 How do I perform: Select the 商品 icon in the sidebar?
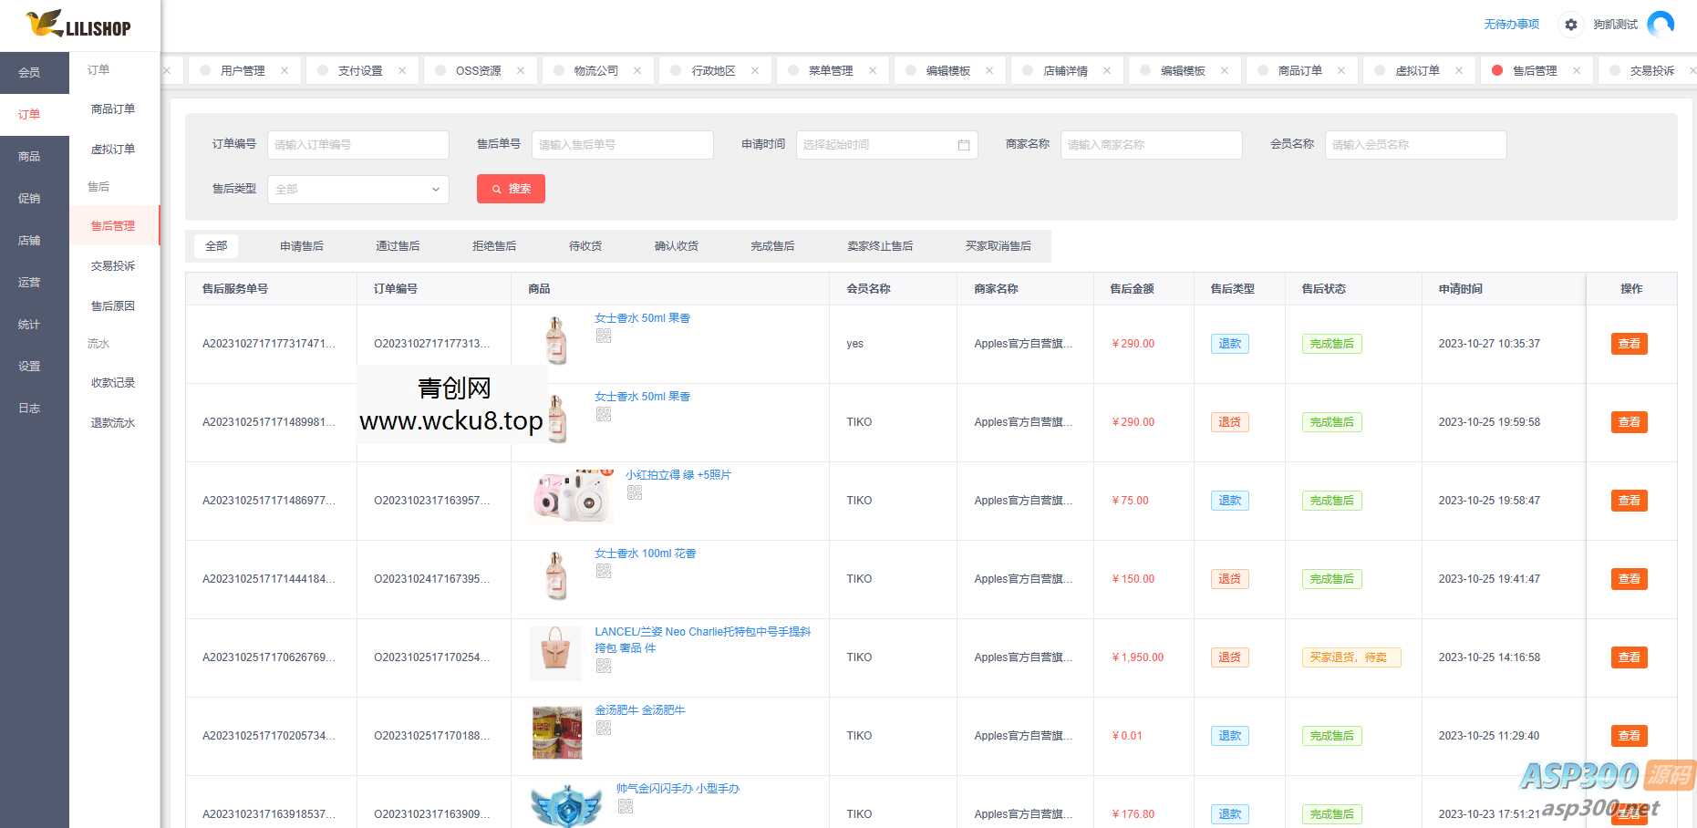[30, 156]
